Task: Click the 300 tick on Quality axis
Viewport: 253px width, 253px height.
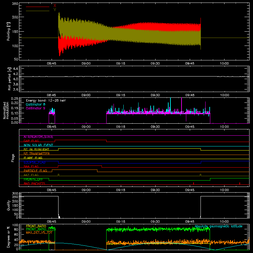Action: [15, 194]
